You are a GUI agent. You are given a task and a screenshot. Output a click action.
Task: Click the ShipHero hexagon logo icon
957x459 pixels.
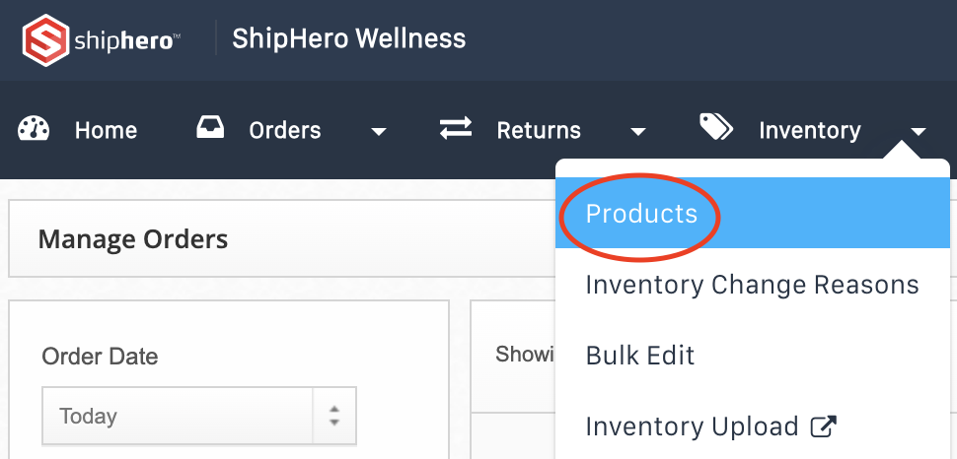(45, 39)
